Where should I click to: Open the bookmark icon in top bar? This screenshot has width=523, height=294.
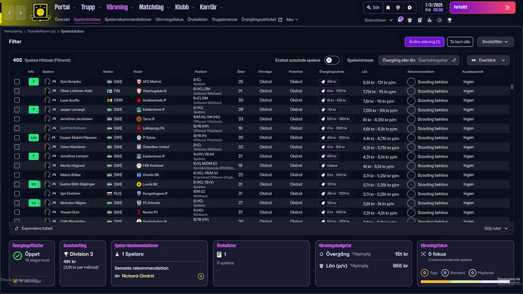388,8
